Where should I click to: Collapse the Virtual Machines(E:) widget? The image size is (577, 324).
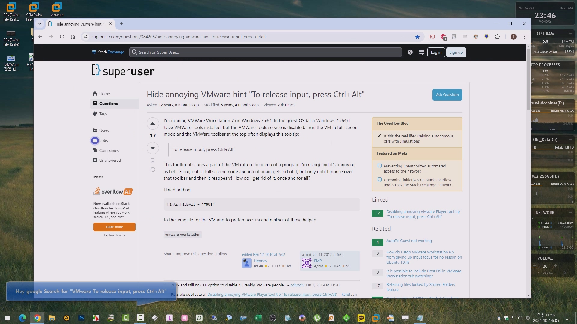pyautogui.click(x=571, y=103)
